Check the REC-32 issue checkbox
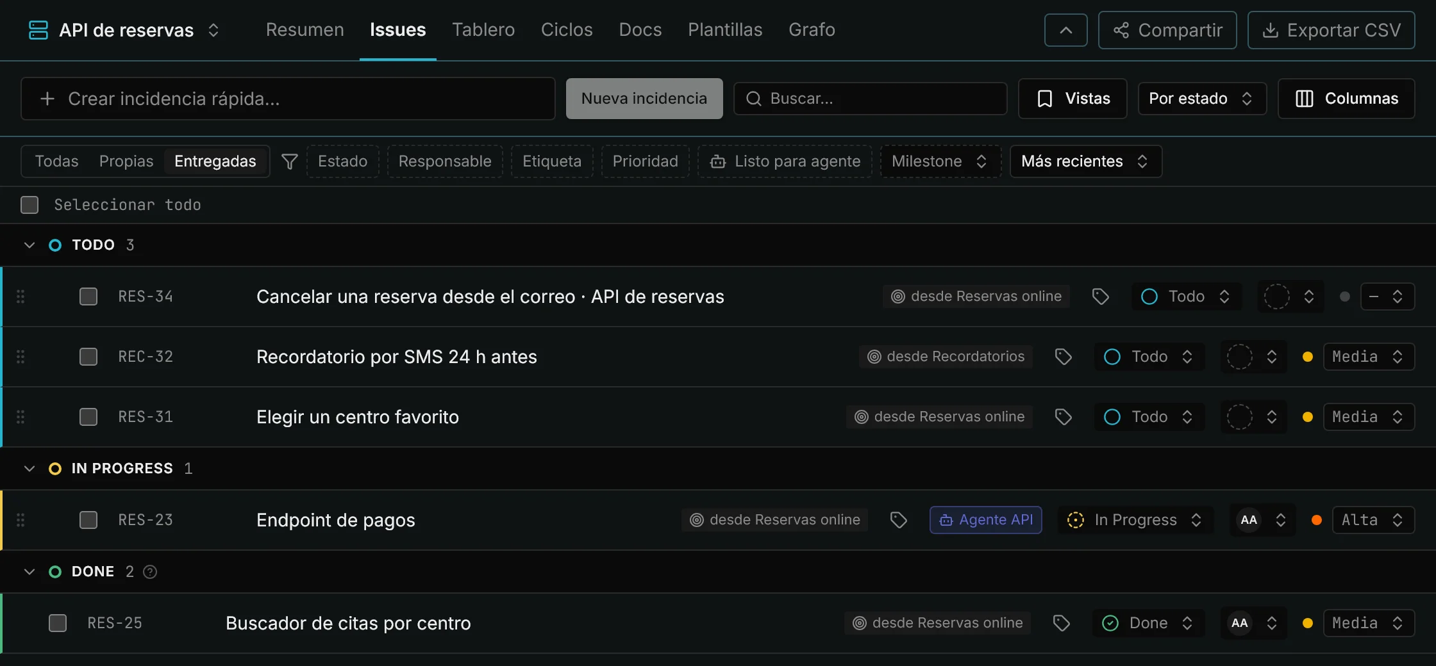The width and height of the screenshot is (1436, 666). pos(88,357)
